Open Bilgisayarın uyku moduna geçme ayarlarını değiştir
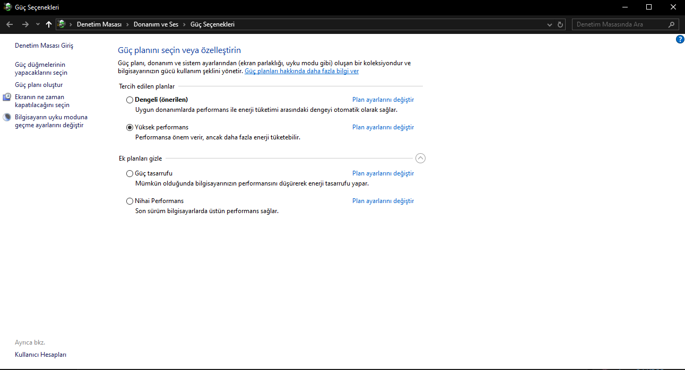This screenshot has width=685, height=370. click(51, 121)
